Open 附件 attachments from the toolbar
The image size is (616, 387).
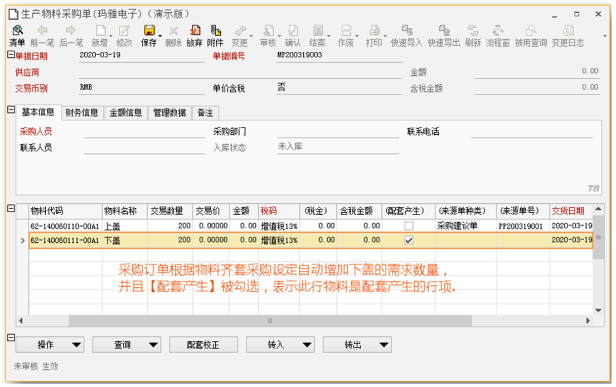click(x=215, y=36)
